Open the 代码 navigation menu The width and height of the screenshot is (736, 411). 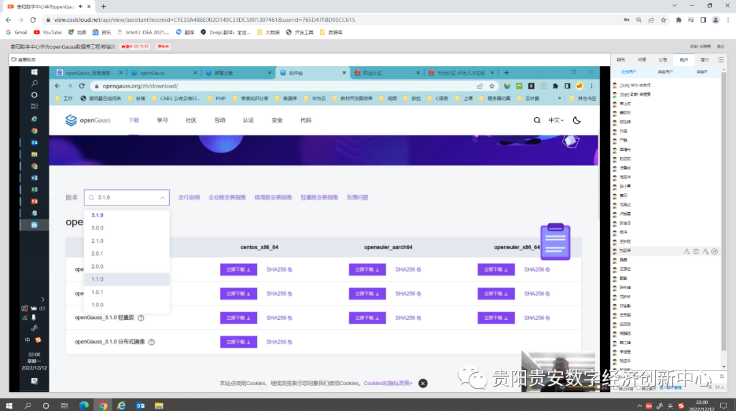305,120
